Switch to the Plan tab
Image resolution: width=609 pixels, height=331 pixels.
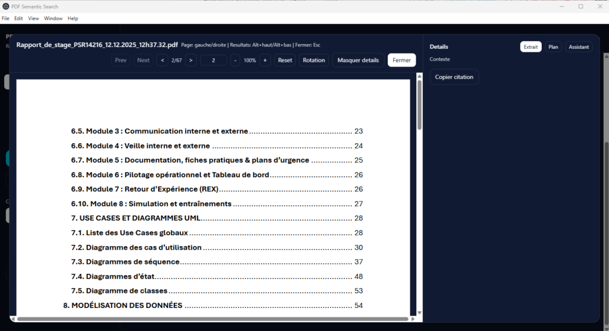coord(553,47)
